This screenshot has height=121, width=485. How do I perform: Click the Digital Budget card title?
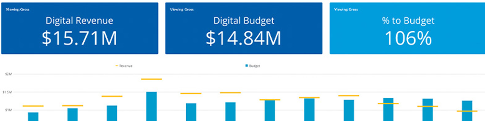tap(244, 21)
